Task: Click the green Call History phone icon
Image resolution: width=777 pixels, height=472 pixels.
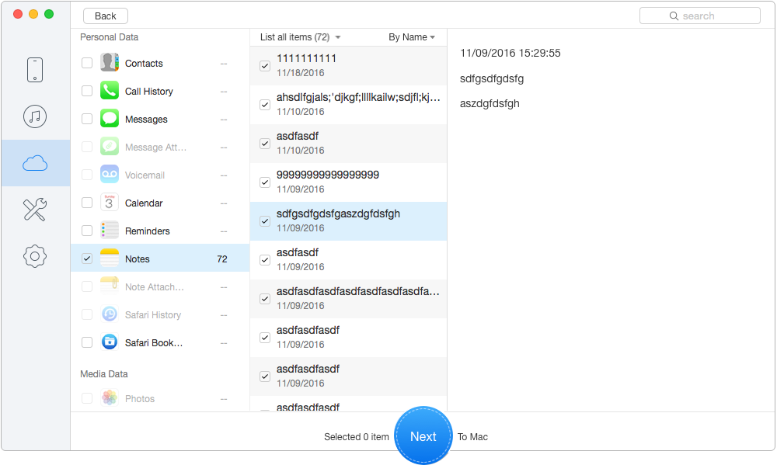Action: [110, 91]
